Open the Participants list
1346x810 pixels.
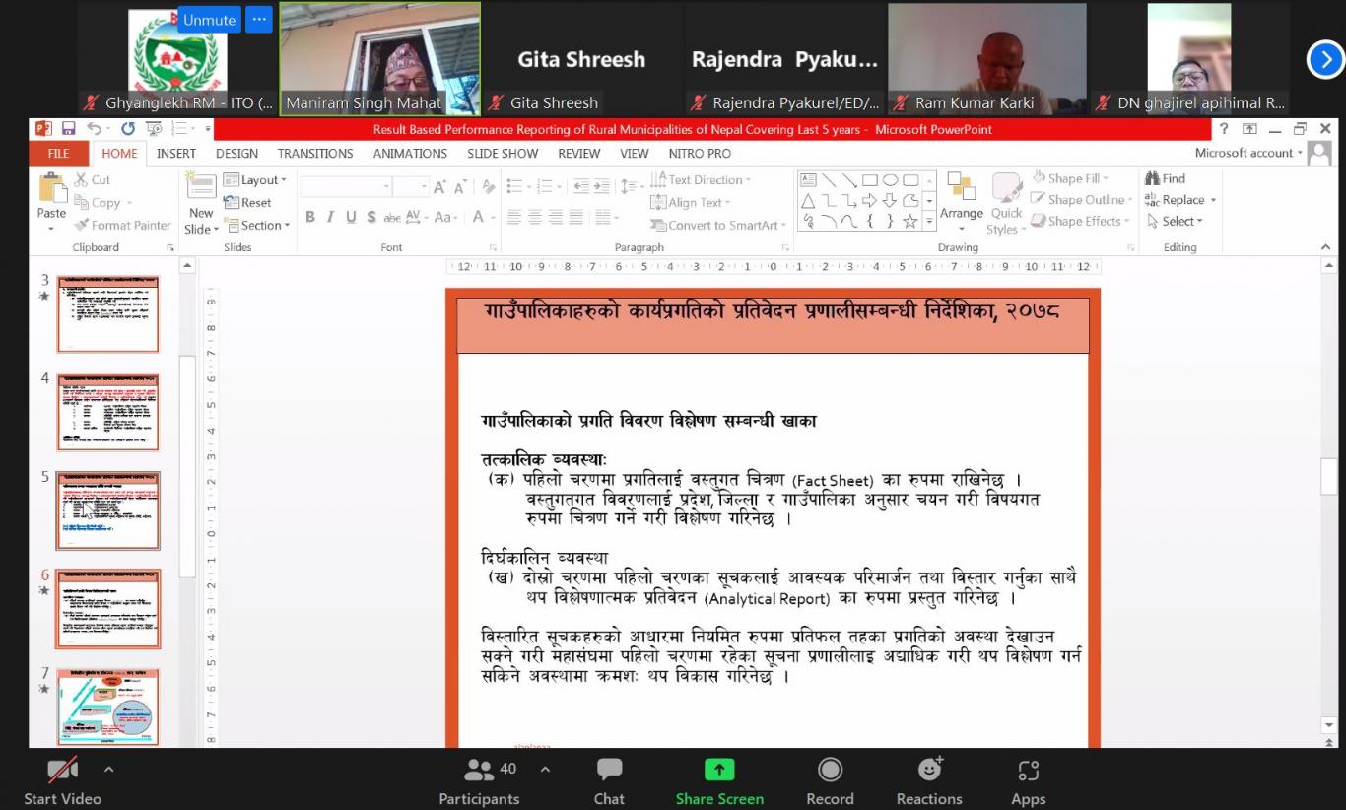(479, 771)
